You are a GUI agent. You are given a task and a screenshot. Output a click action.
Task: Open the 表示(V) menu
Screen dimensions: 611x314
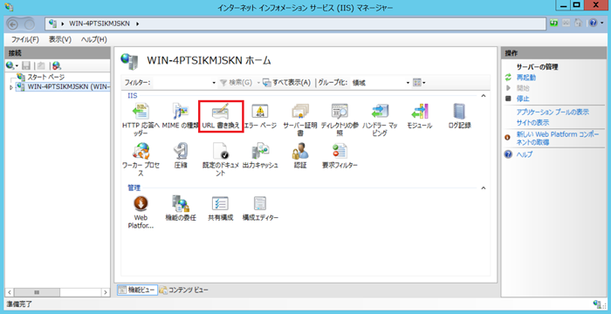click(60, 39)
